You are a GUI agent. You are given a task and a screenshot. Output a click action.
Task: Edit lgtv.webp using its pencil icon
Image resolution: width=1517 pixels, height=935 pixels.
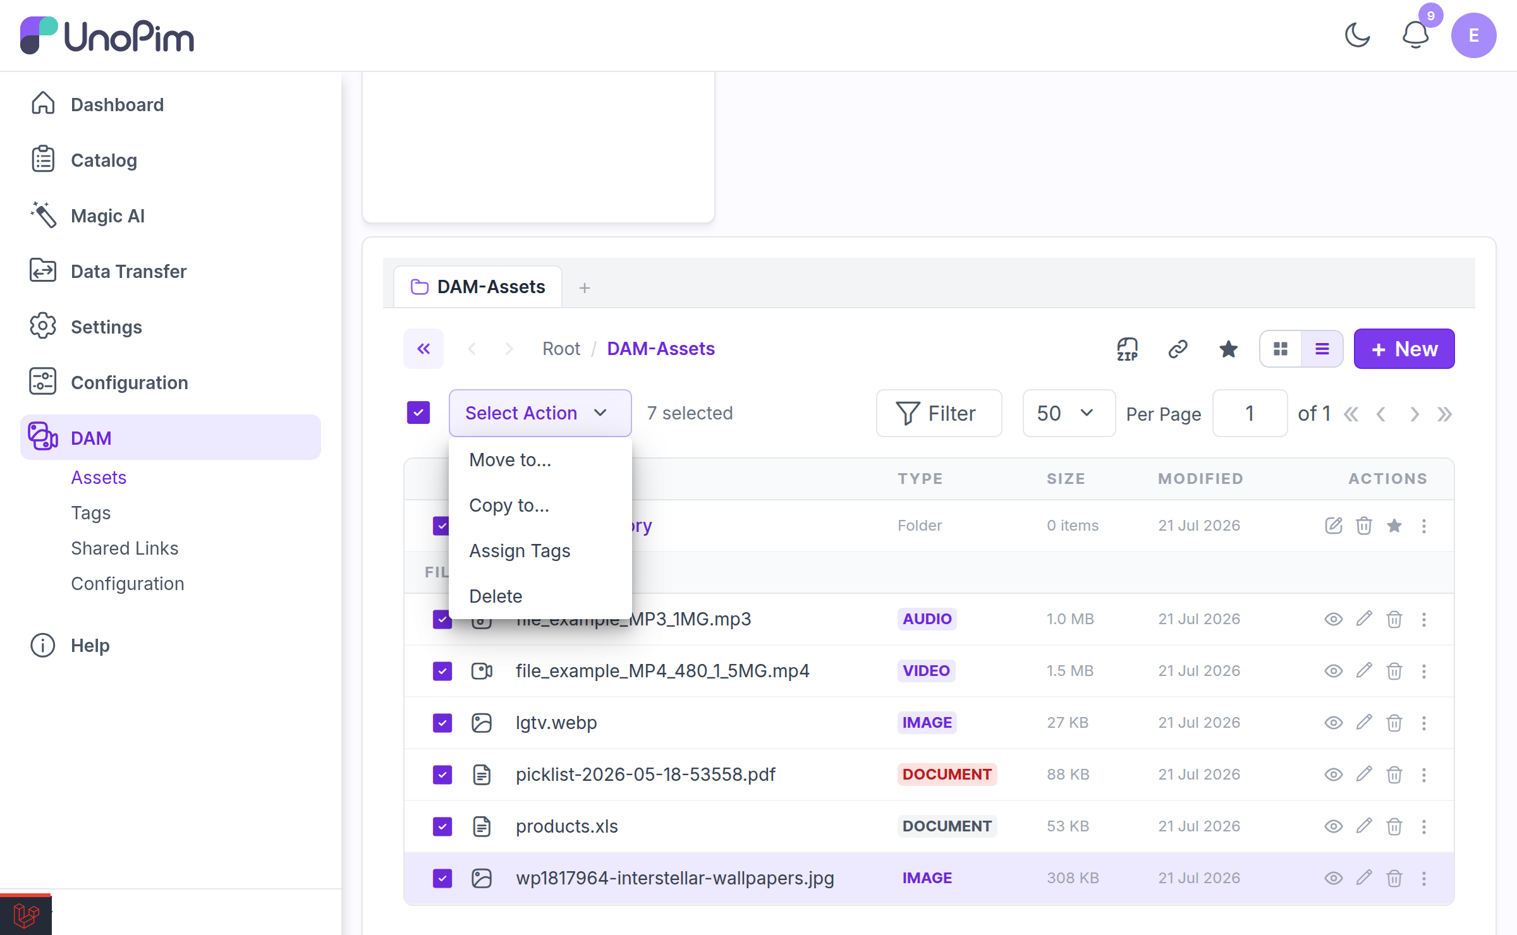coord(1364,722)
